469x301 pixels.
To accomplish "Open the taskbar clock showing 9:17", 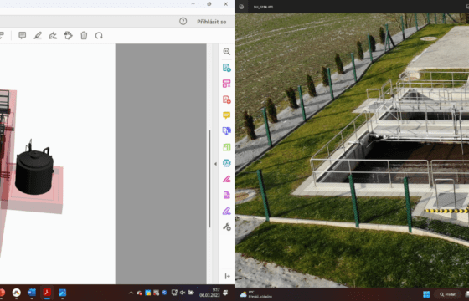I will pos(209,293).
